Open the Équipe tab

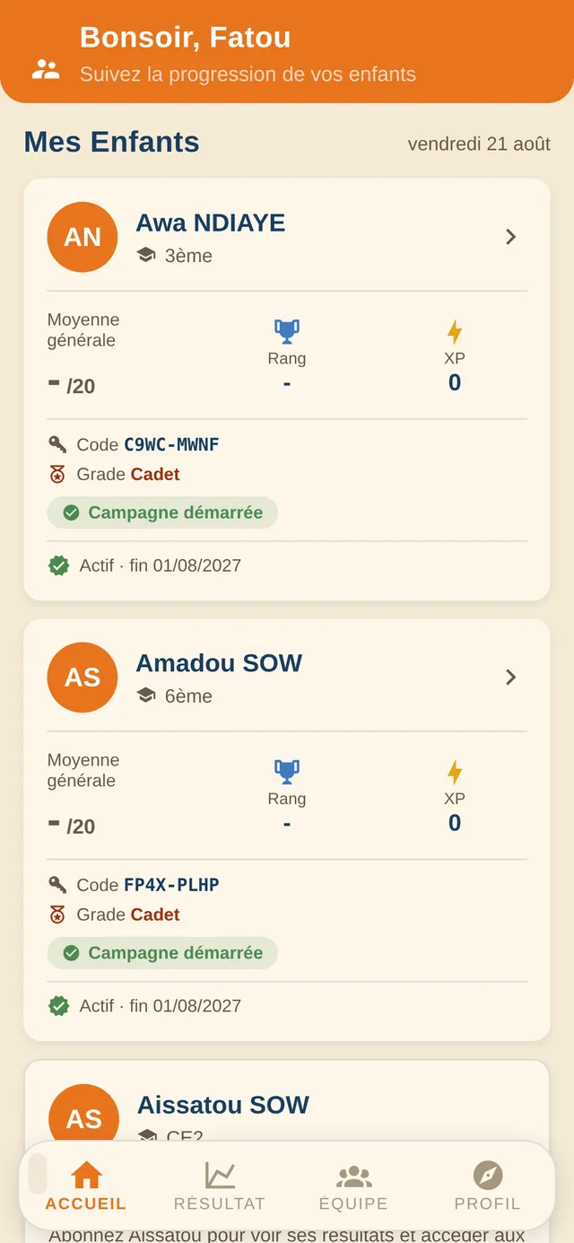coord(353,1186)
